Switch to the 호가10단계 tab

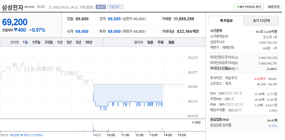click(261, 21)
